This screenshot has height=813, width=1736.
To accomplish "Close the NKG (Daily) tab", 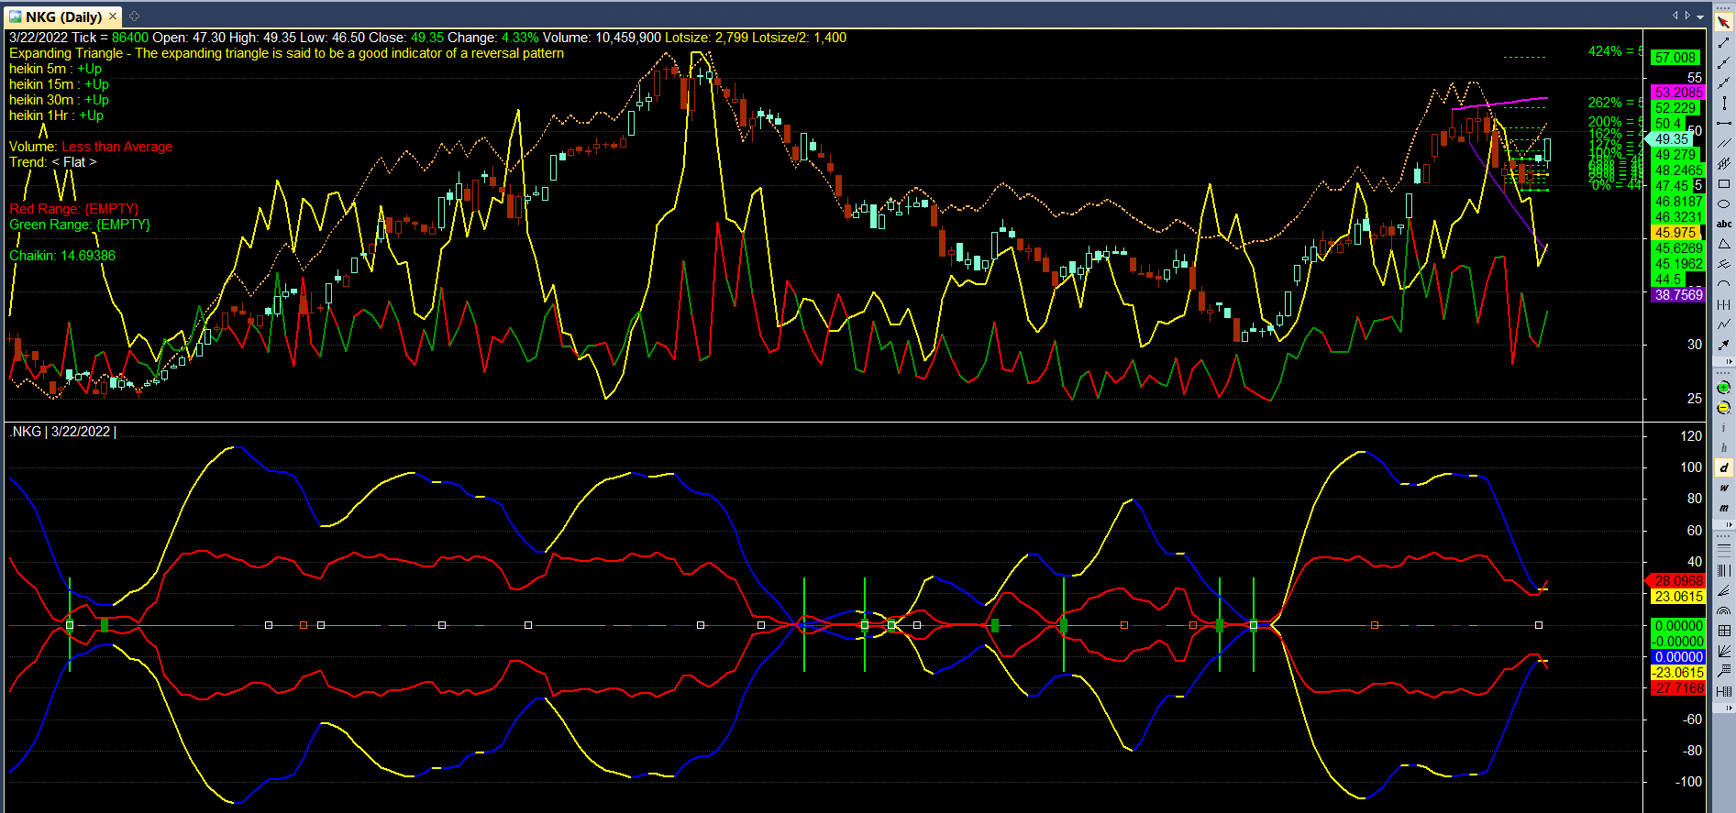I will [x=113, y=16].
